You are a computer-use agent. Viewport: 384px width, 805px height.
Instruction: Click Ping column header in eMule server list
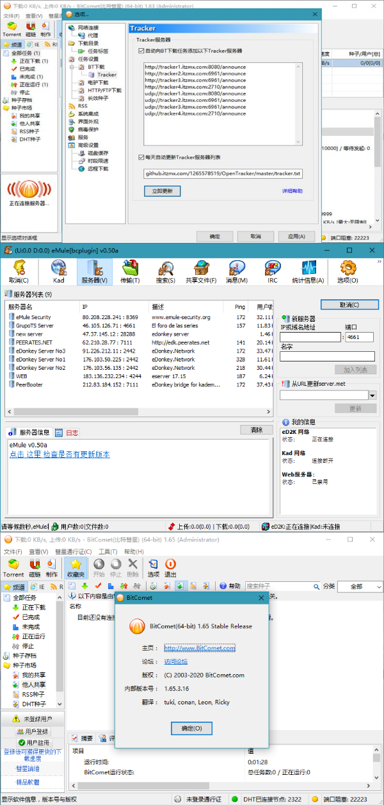[240, 307]
